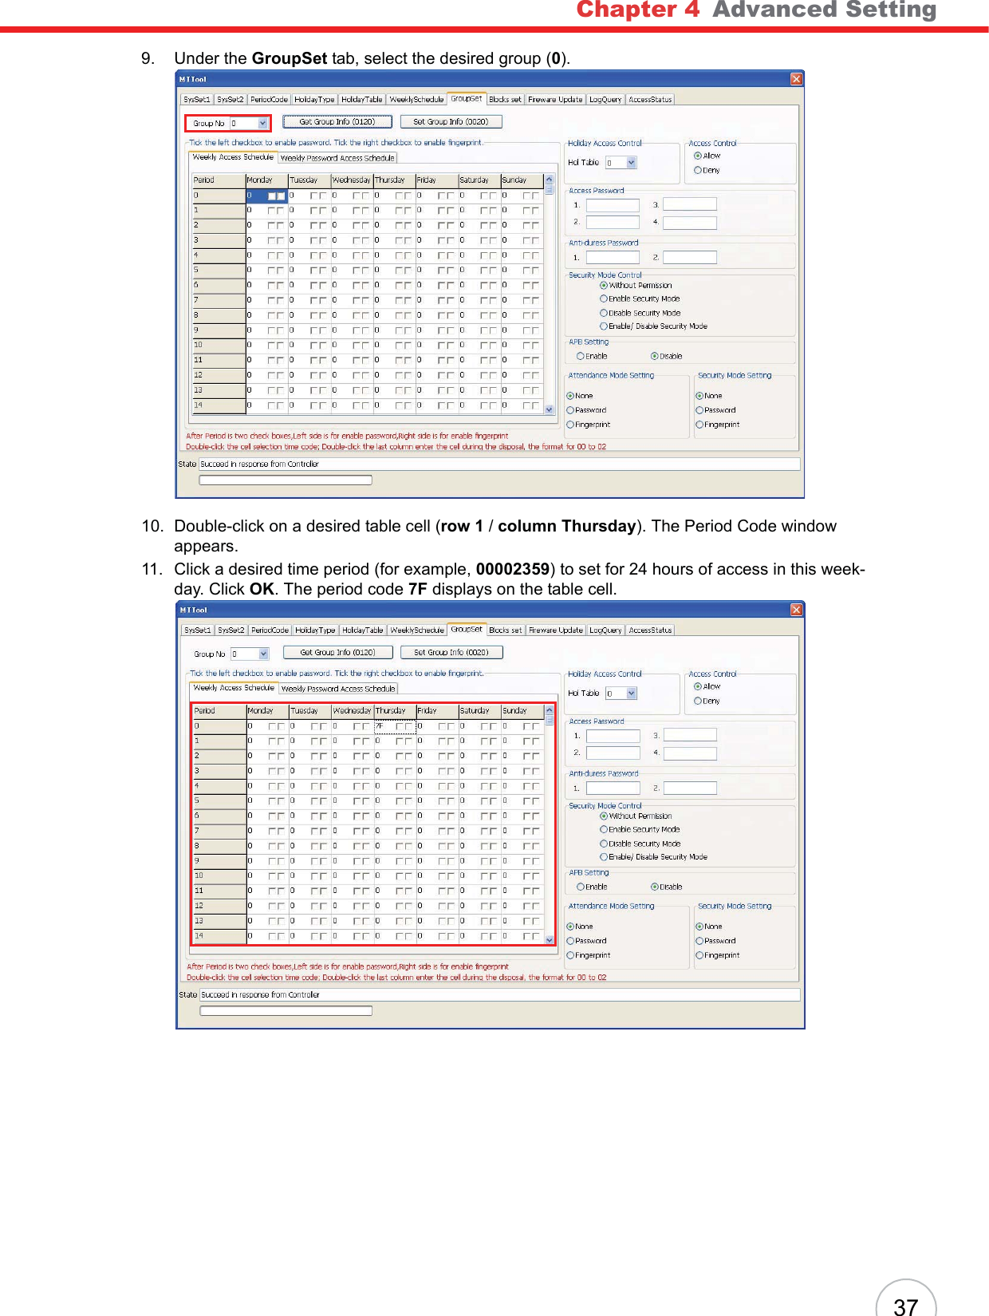Select the 7F Thursday cell in lower table
The height and width of the screenshot is (1316, 989).
pyautogui.click(x=395, y=727)
